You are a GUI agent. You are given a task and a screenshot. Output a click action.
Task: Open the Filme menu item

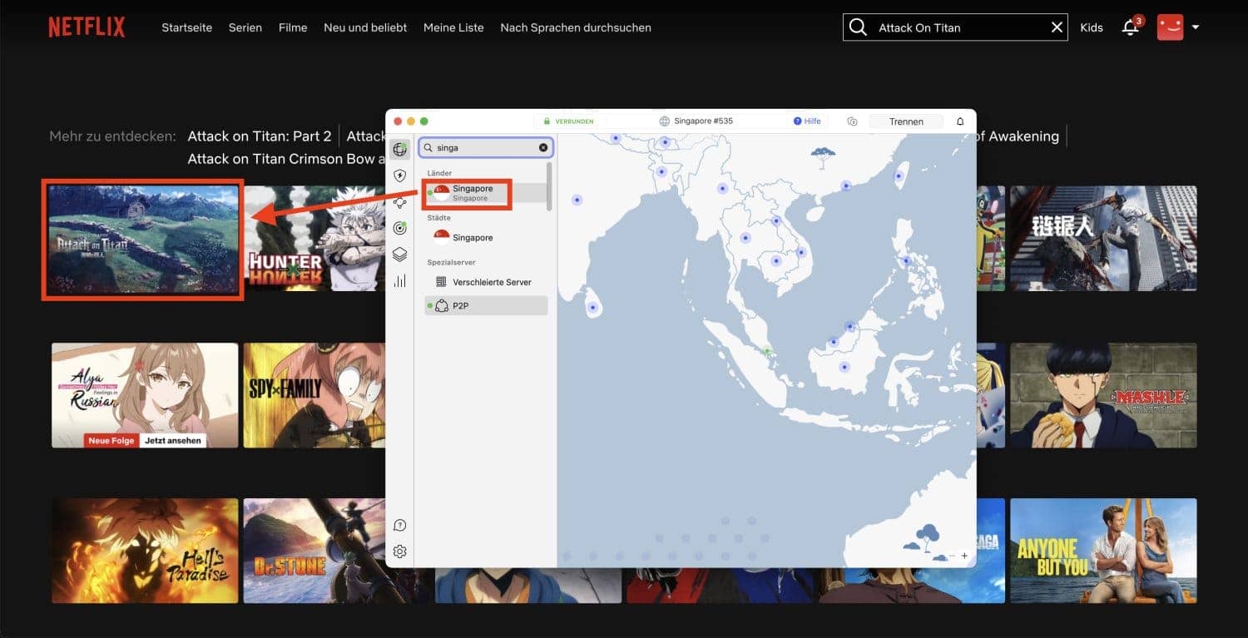pos(293,27)
